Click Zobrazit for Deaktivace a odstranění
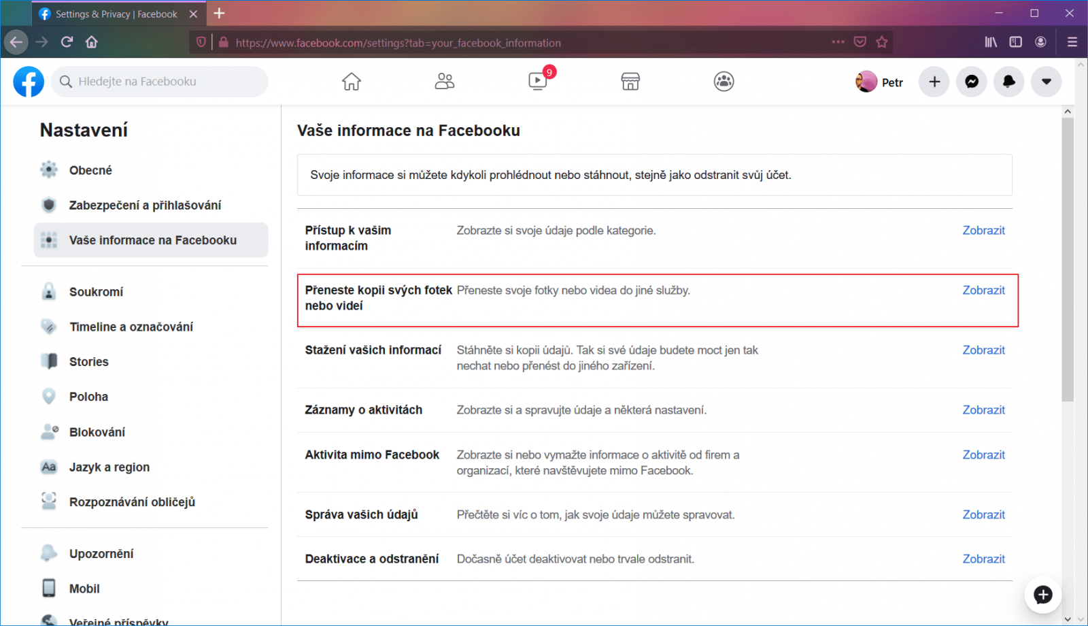Viewport: 1088px width, 626px height. [983, 559]
